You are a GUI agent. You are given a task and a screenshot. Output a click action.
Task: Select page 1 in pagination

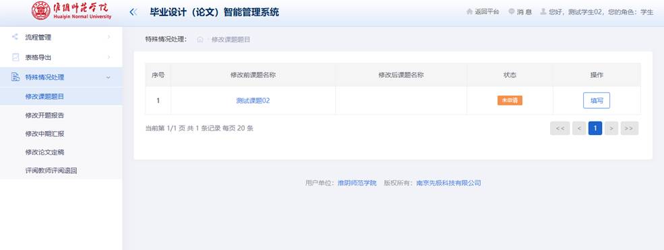pyautogui.click(x=595, y=128)
